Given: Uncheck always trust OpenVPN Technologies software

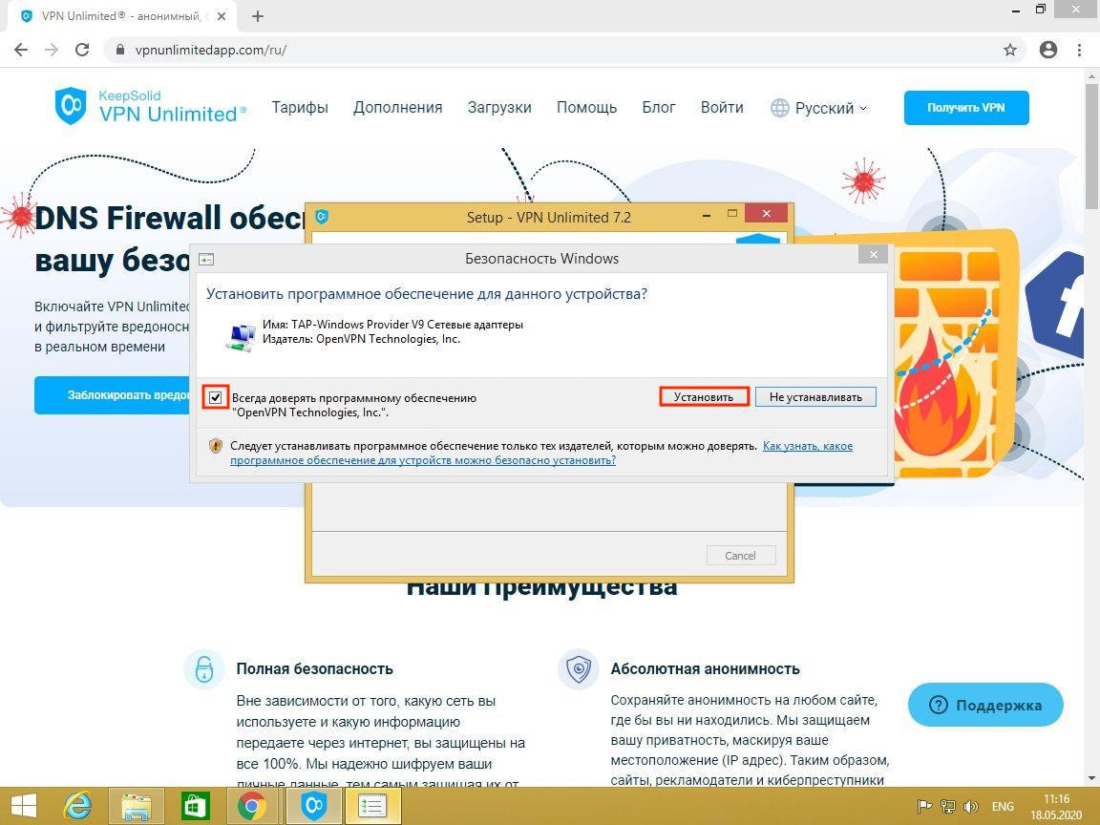Looking at the screenshot, I should click(217, 397).
